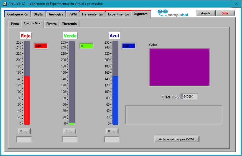Screen dimensions: 242x156
Task: Click the HTML Color value field
Action: coord(190,97)
